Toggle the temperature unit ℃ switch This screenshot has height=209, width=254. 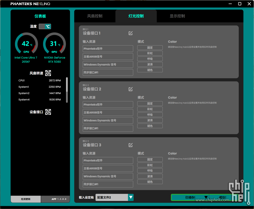pos(45,26)
